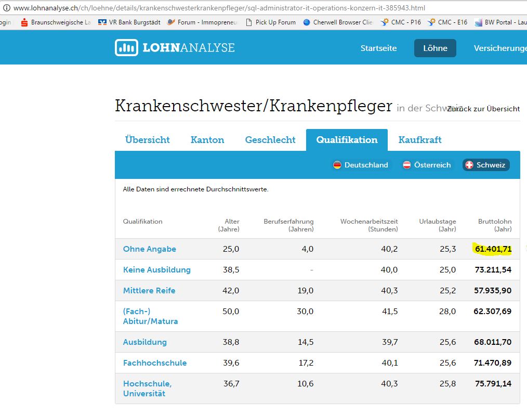Viewport: 527px width, 414px height.
Task: Click the German flag icon
Action: (337, 165)
